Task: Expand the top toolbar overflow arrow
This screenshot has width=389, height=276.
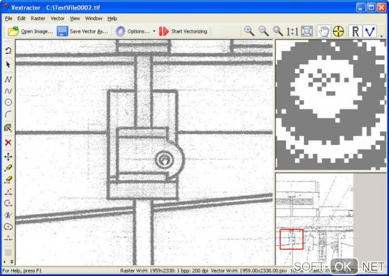Action: [381, 36]
